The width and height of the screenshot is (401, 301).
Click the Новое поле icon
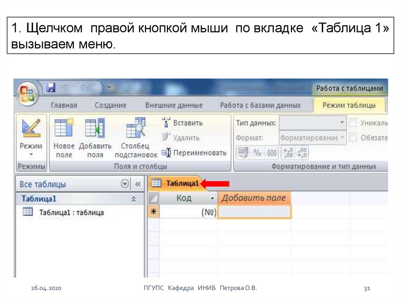(64, 138)
